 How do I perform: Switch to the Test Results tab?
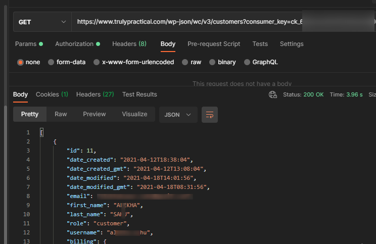139,94
